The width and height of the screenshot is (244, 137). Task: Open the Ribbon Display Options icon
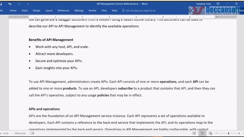tap(218, 4)
